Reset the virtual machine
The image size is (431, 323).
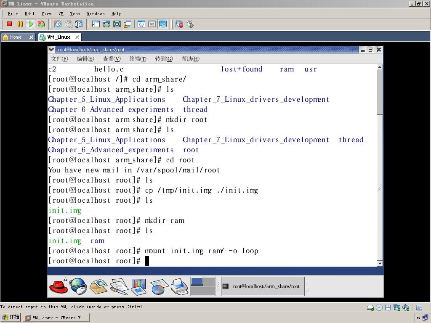tap(41, 24)
